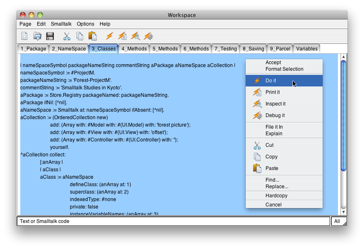
Task: Choose Accept from the context menu
Action: [284, 62]
